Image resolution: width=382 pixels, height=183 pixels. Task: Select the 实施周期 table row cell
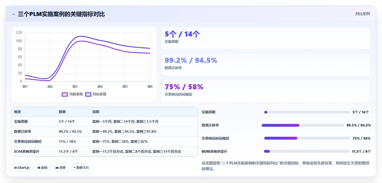[21, 122]
